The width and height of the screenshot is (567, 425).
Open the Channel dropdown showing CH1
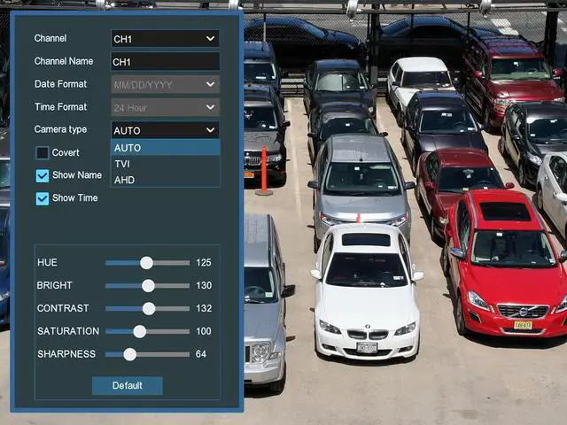pos(164,38)
